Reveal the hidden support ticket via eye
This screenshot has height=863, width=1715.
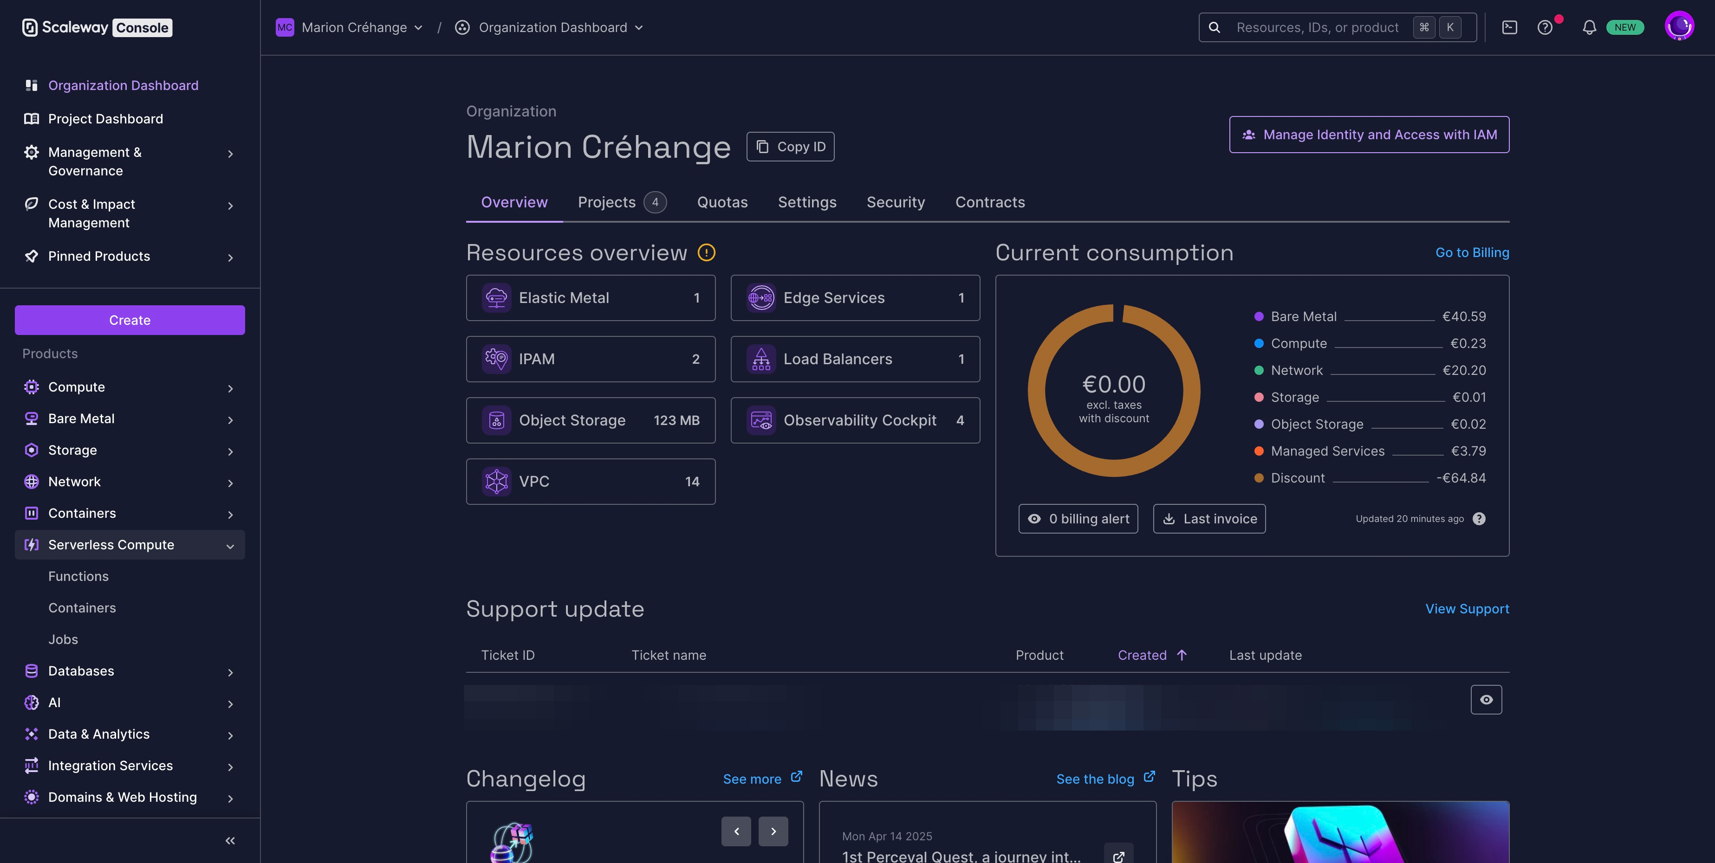1486,700
